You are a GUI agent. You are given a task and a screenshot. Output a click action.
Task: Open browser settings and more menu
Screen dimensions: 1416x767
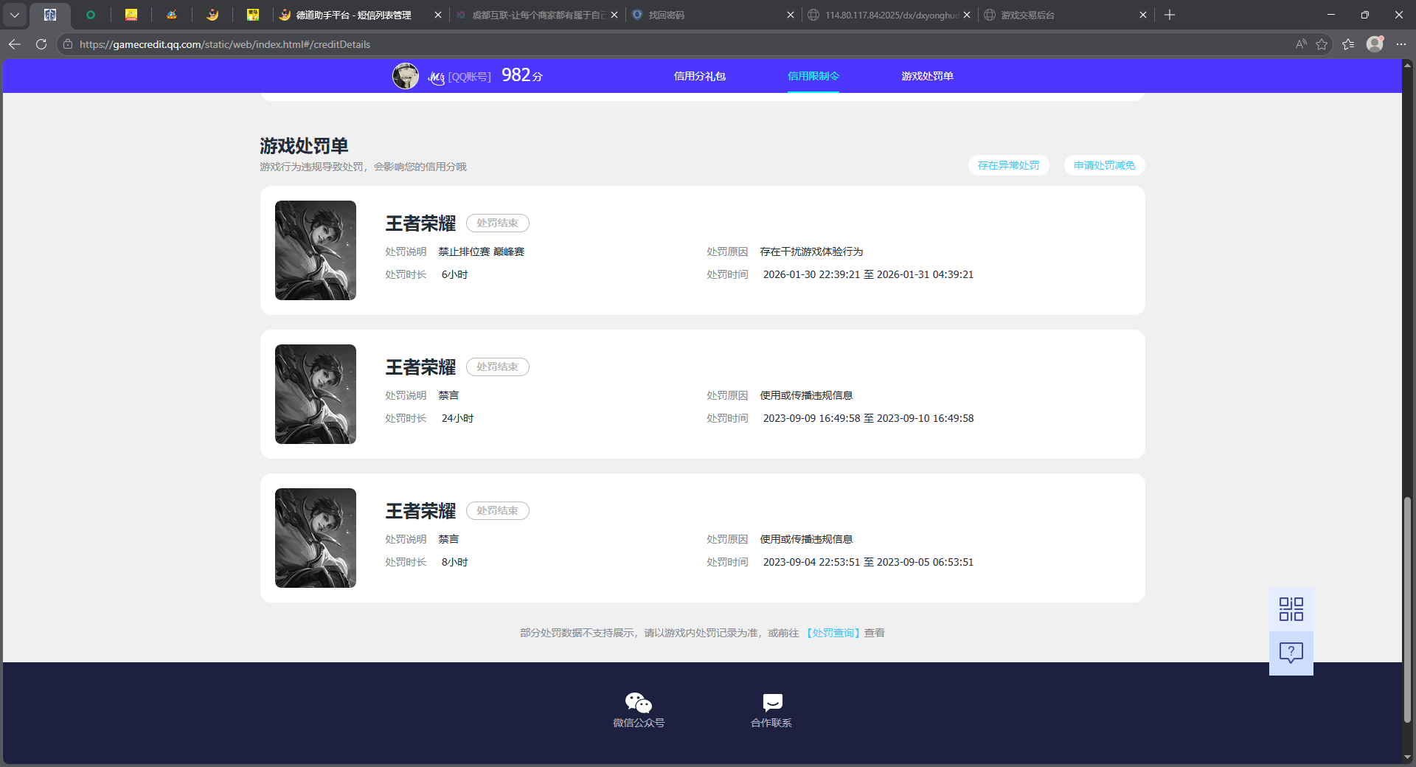point(1401,44)
